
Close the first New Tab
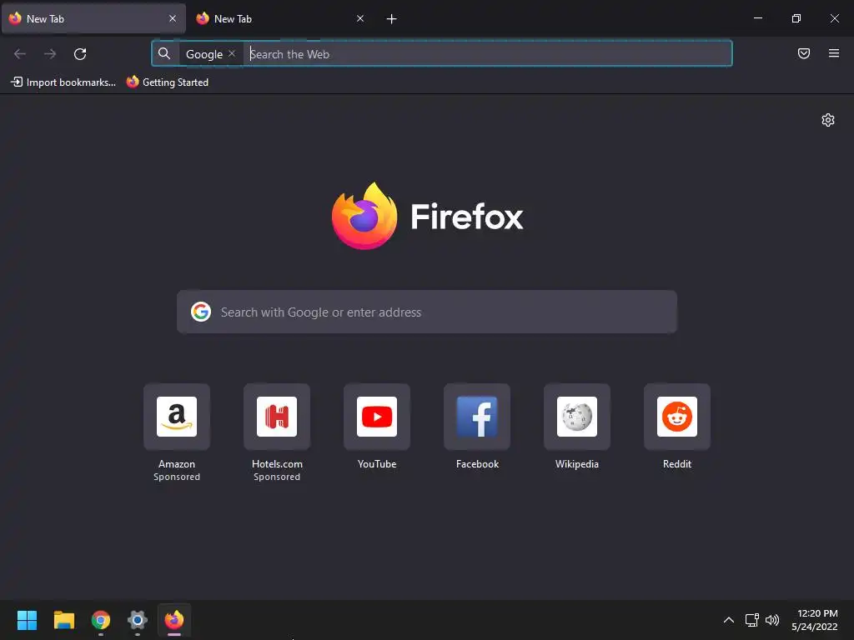click(173, 18)
